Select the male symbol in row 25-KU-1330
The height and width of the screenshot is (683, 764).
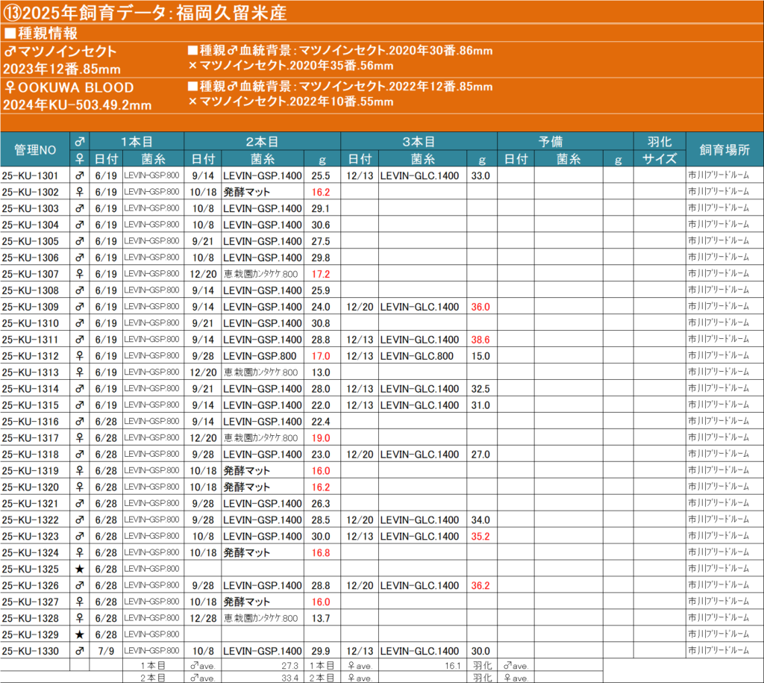(x=79, y=651)
